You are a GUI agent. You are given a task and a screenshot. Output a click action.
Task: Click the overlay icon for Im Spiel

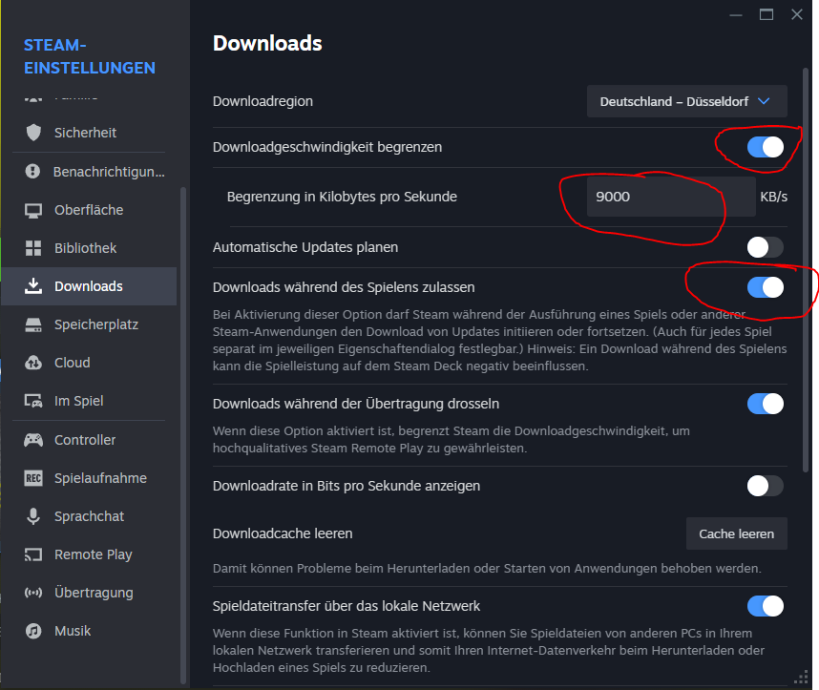[33, 401]
